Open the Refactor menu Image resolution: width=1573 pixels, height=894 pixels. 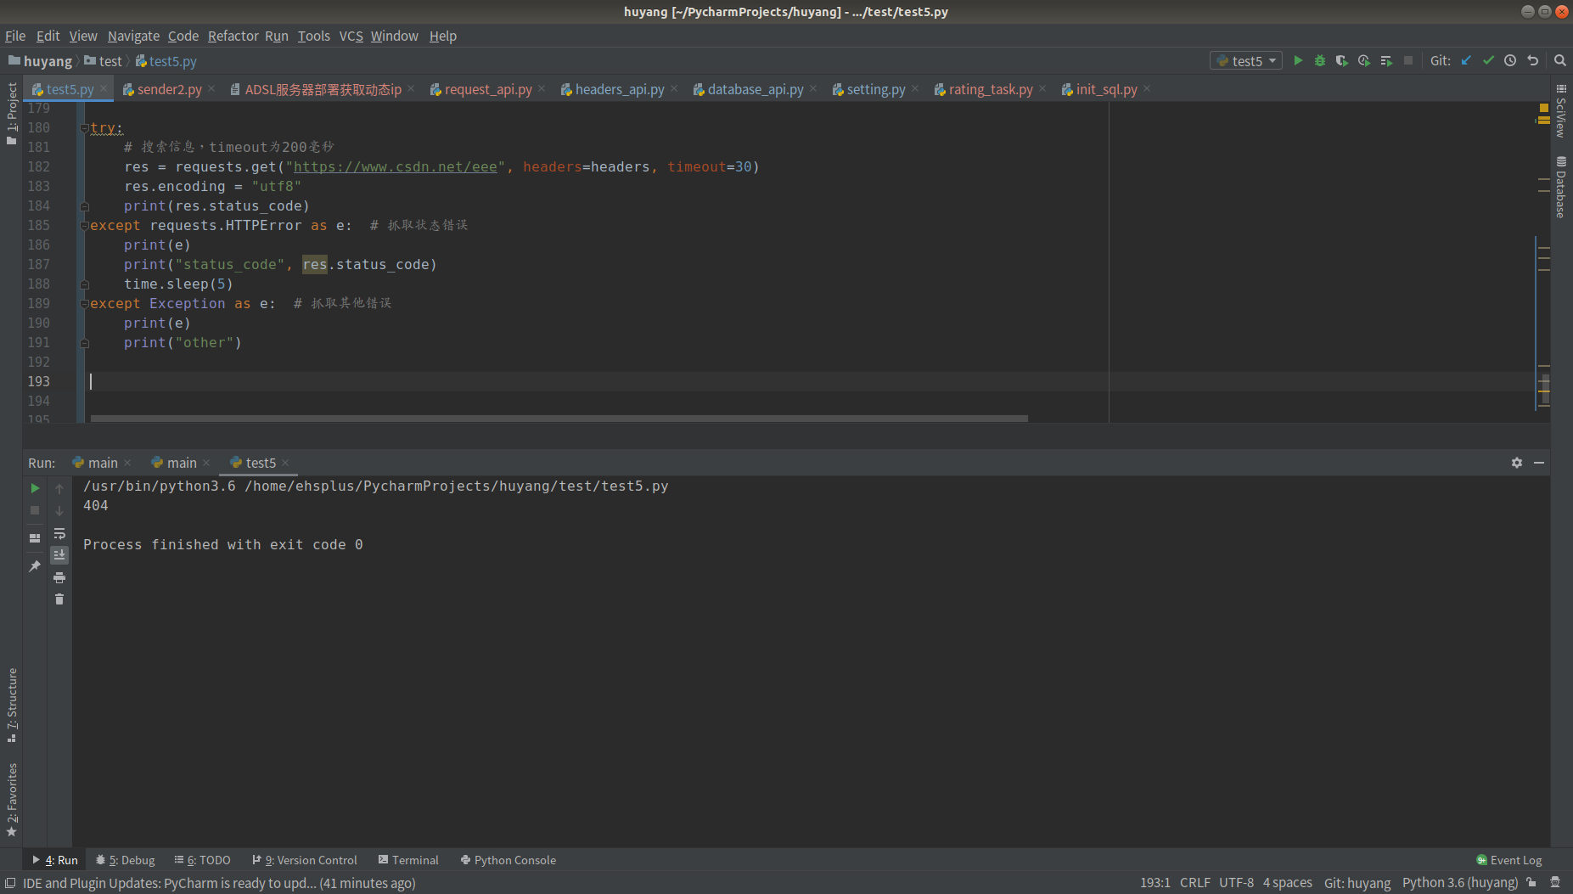coord(233,36)
